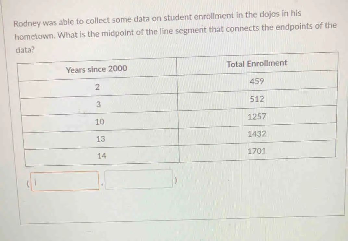Select the enrollment cell with 459
This screenshot has height=241, width=348.
[257, 82]
